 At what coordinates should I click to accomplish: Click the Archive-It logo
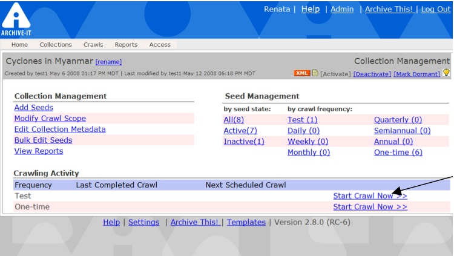16,18
